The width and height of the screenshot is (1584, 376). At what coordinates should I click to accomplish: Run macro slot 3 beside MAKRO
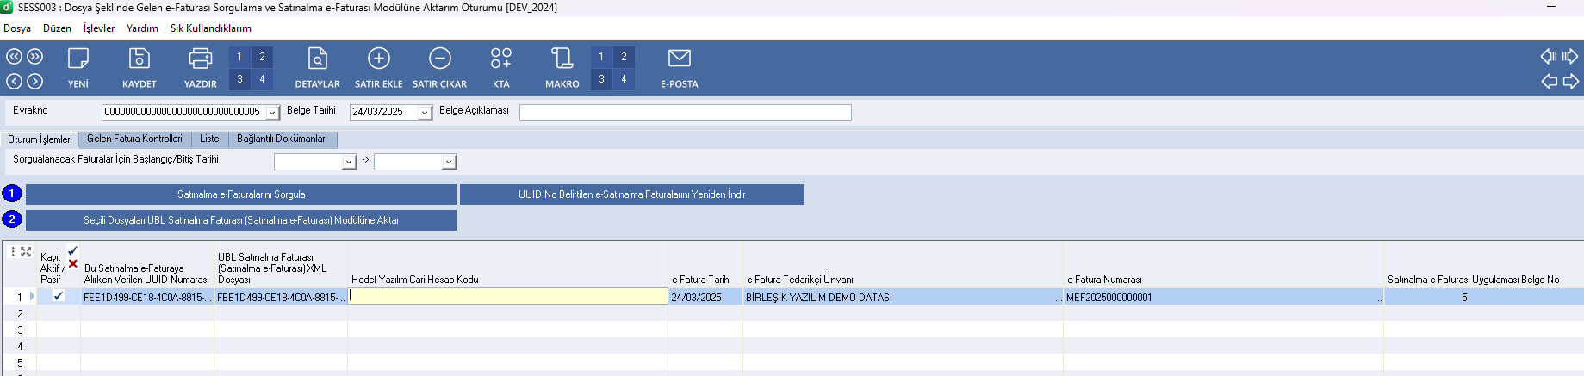pos(601,79)
